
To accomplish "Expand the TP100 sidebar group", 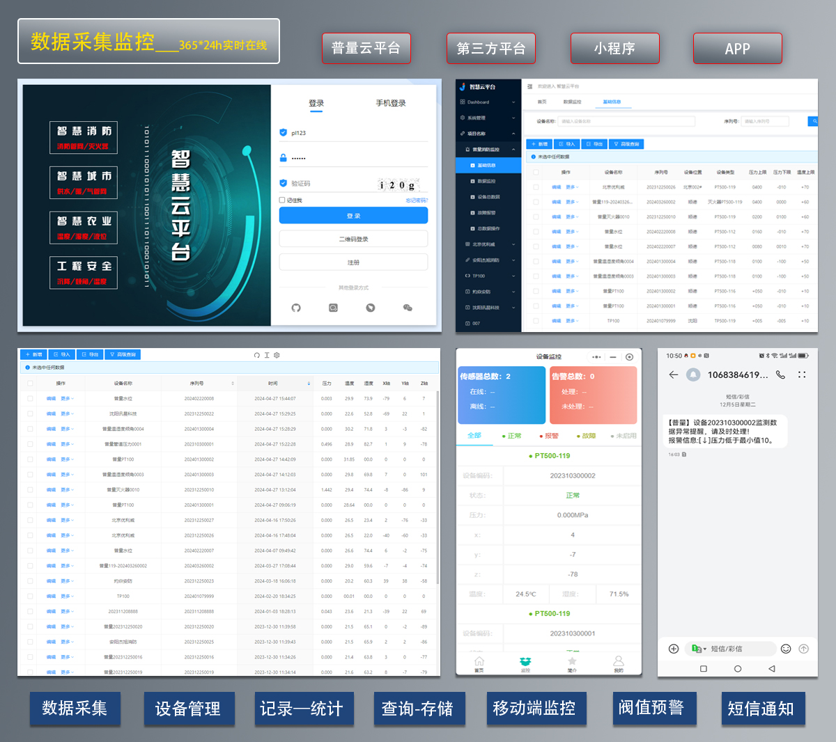I will tap(488, 276).
